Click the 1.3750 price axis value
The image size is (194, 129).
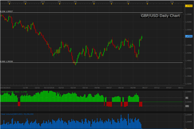pos(188,68)
